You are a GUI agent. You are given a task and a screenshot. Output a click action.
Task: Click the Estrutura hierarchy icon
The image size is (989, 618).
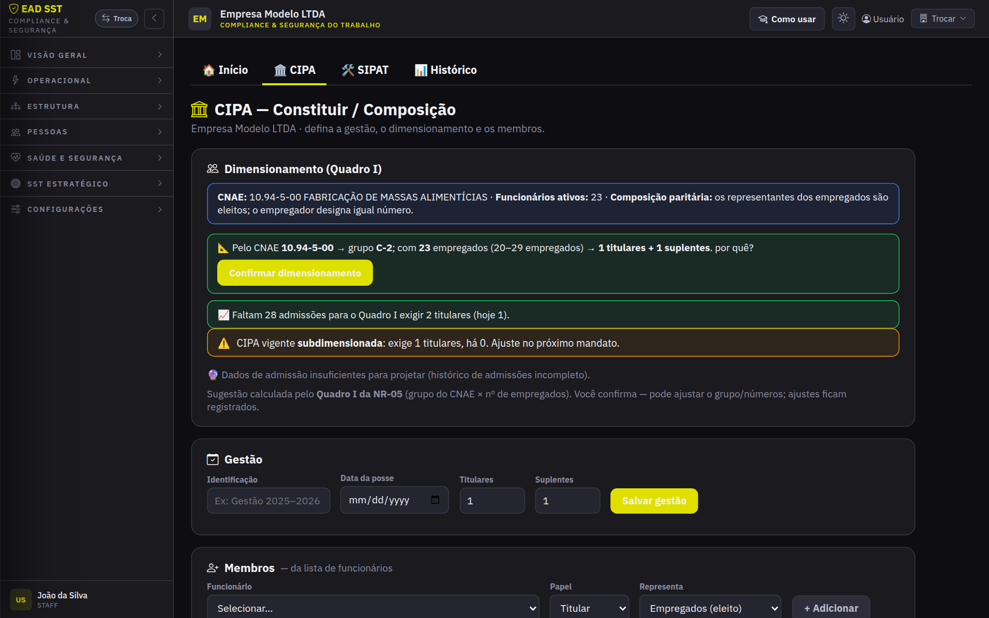(16, 106)
